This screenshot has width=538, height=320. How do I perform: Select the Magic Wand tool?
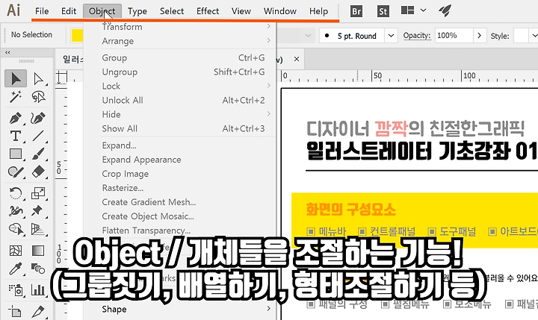[16, 97]
